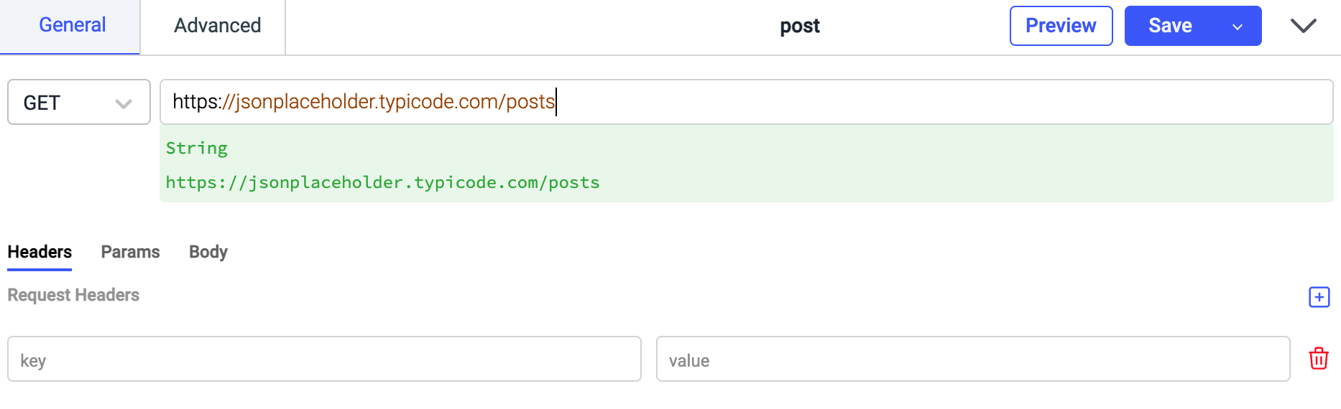Viewport: 1341px width, 409px height.
Task: Click the 'String' type label
Action: (196, 149)
